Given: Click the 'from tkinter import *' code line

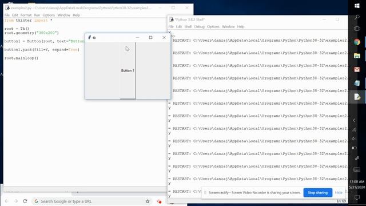Looking at the screenshot, I should pos(28,21).
